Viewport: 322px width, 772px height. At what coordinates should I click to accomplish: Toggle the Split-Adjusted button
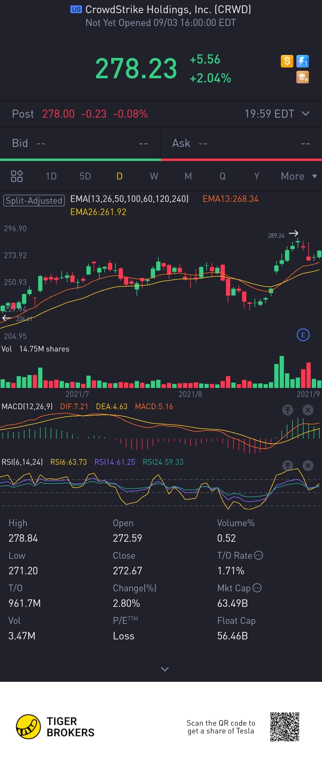tap(34, 200)
